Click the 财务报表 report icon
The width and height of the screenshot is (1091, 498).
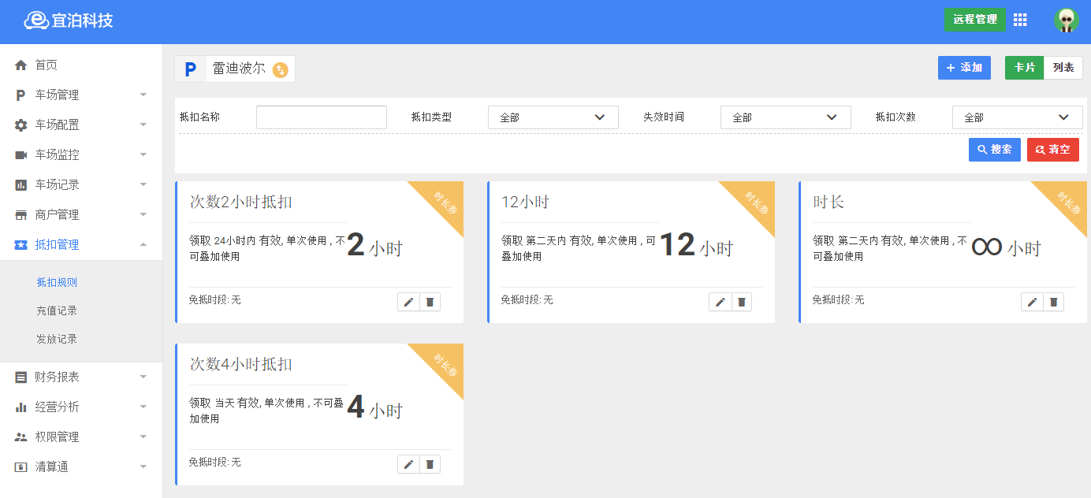[20, 377]
